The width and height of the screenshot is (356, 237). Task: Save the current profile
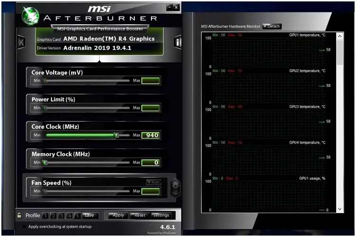coord(90,216)
